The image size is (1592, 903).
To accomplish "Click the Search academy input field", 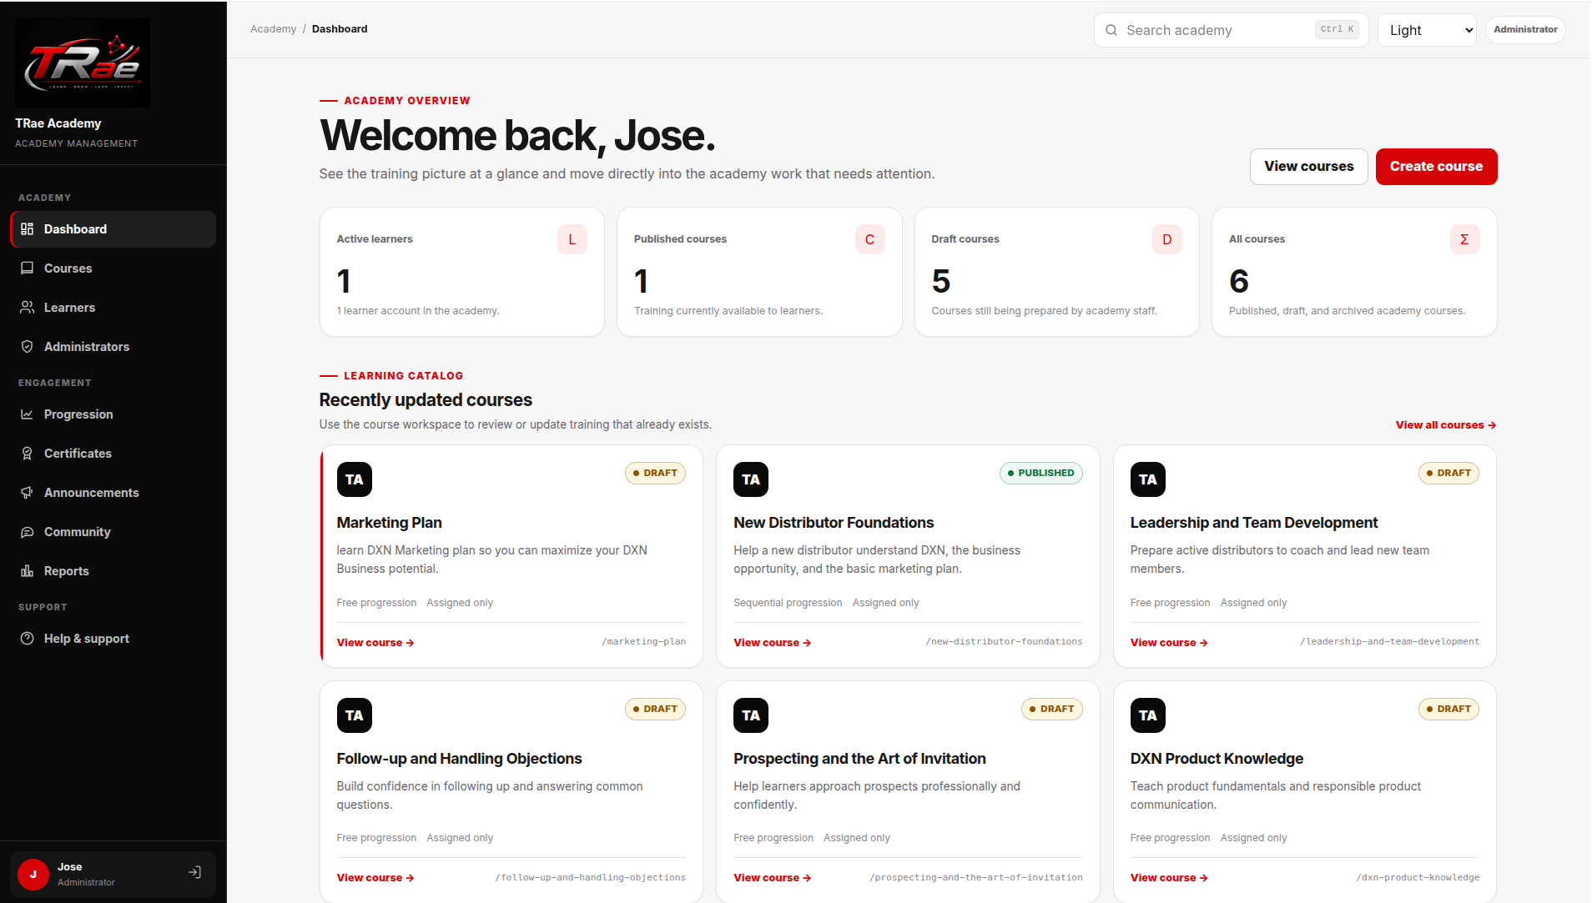I will tap(1232, 30).
